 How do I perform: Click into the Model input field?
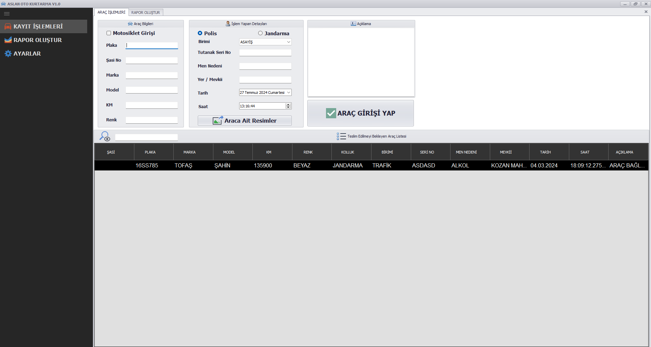pos(152,90)
